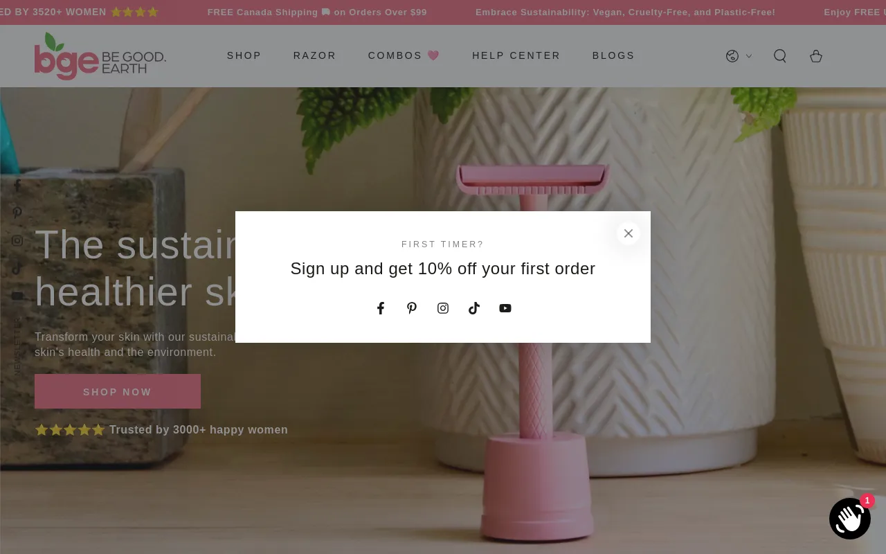The height and width of the screenshot is (554, 886).
Task: Open Instagram icon in left sidebar
Action: pyautogui.click(x=17, y=240)
